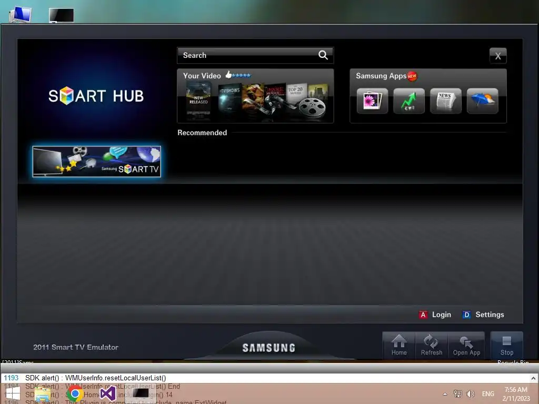Click the red NEW badge
The height and width of the screenshot is (404, 539).
tap(412, 76)
